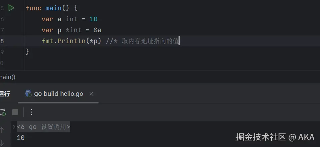
Task: Place cursor on &a expression
Action: pyautogui.click(x=97, y=30)
